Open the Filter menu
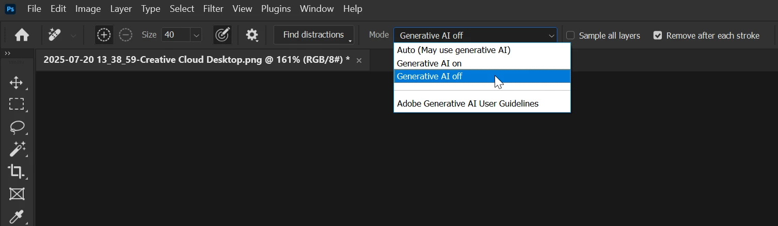778x226 pixels. (x=213, y=9)
